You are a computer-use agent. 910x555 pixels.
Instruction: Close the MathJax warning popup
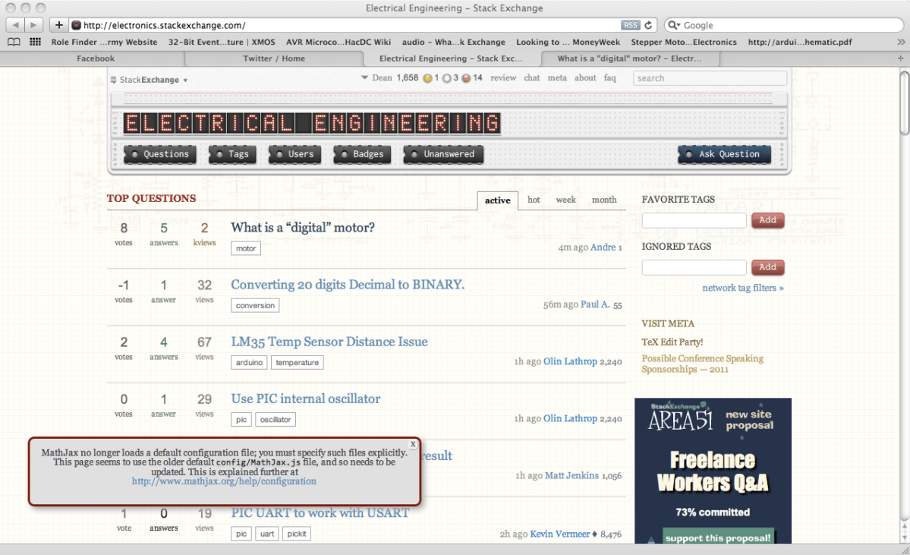pos(413,444)
